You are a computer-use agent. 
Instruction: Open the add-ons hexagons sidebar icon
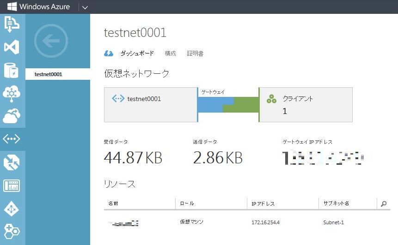click(12, 231)
